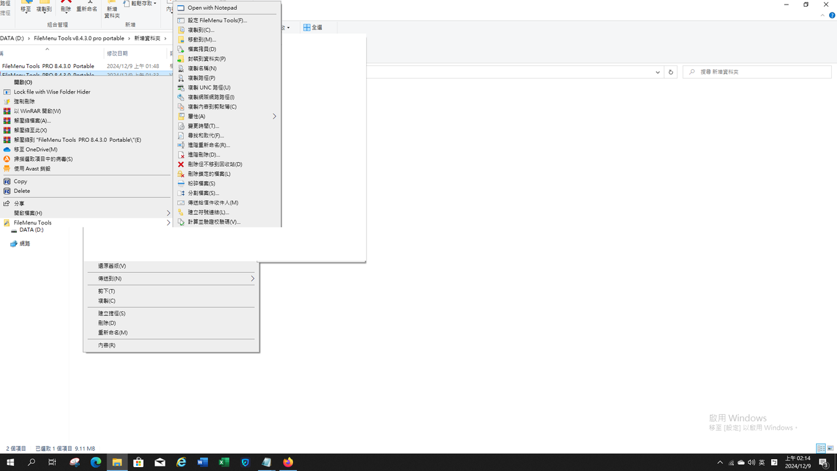Click the Rename (重新命名) ribbon icon
This screenshot has width=837, height=471.
click(x=87, y=7)
